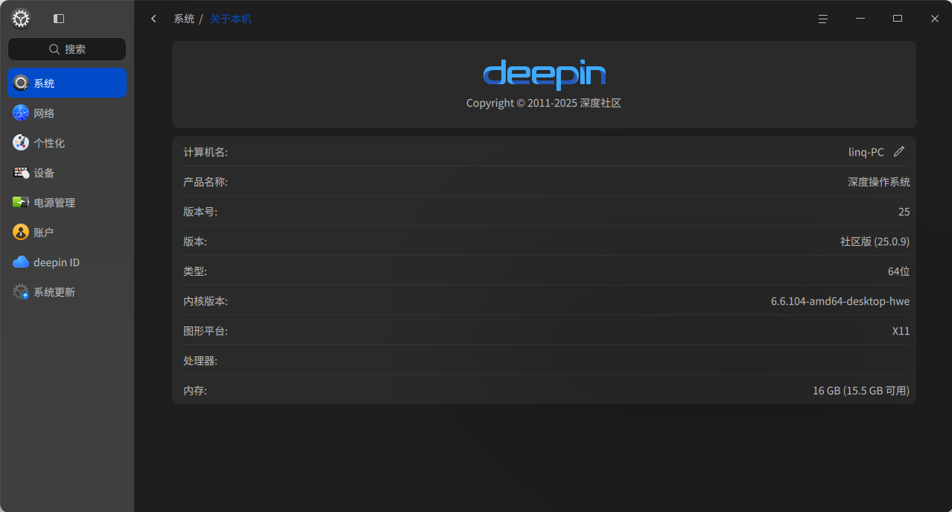Click the 系统更新 gear icon
Screen dimensions: 952x512
point(21,292)
